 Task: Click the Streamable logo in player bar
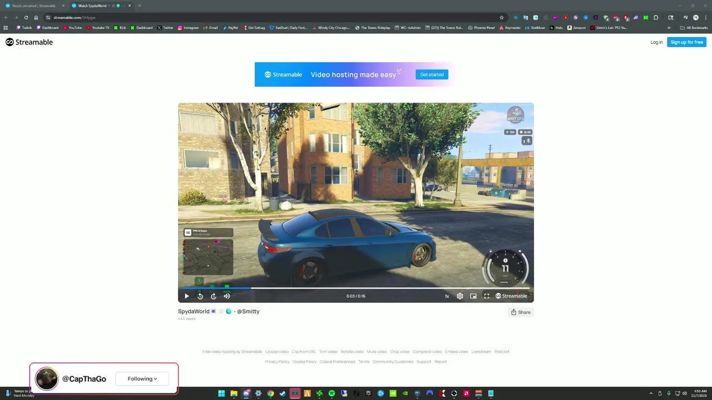click(x=511, y=296)
